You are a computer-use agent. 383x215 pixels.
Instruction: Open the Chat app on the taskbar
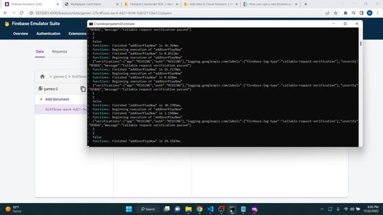pos(178,209)
